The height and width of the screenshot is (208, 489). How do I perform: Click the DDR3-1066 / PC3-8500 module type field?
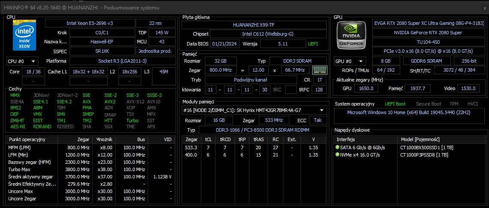pos(263,130)
